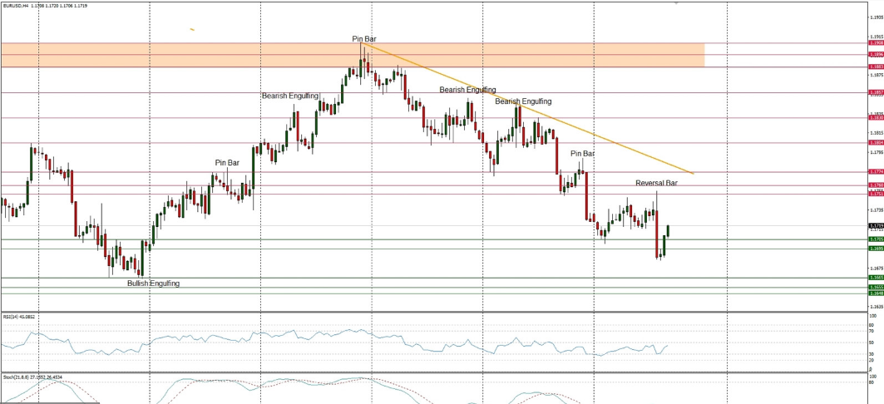Click the Pin Bar label near 1.1774 line

coord(582,154)
